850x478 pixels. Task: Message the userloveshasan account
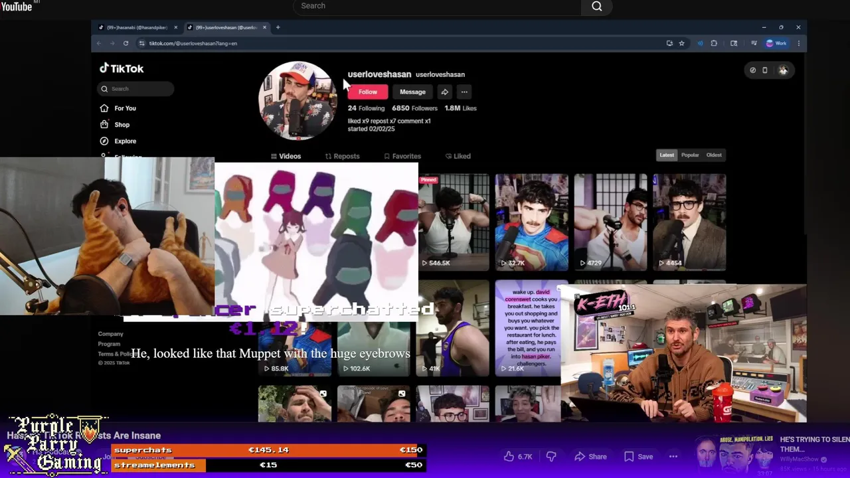tap(412, 92)
